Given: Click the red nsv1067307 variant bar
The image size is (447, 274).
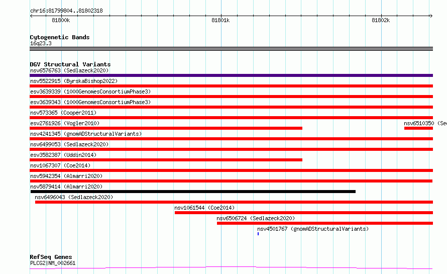Looking at the screenshot, I should (x=231, y=170).
